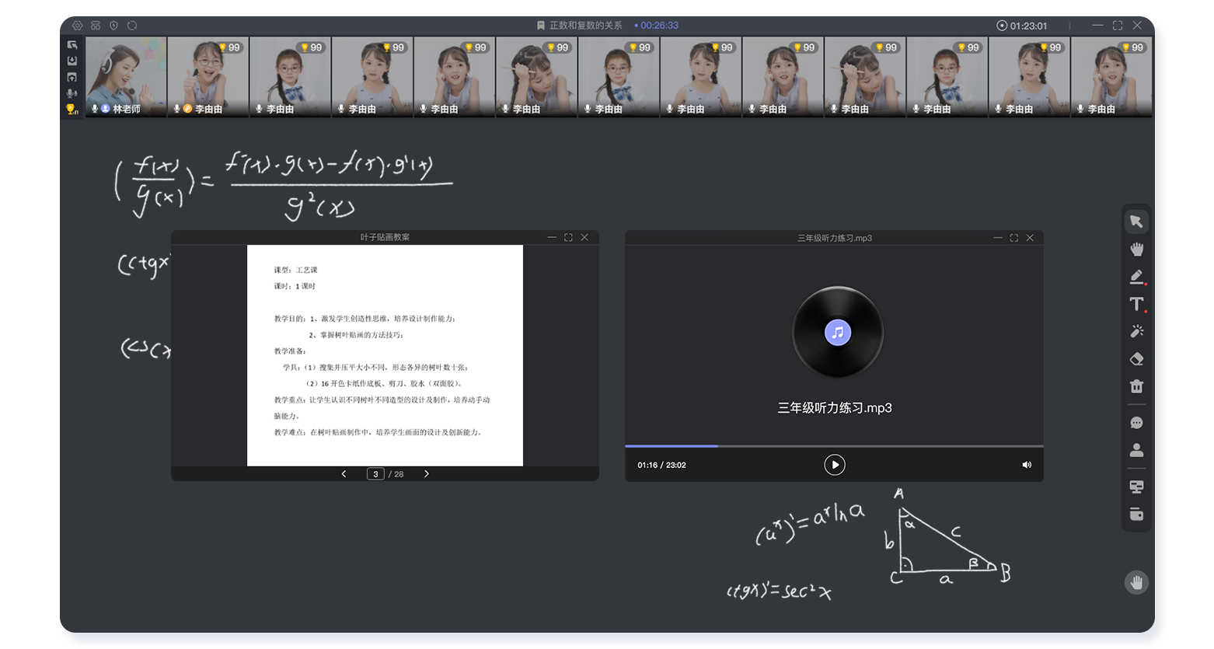
Task: Open the chat message panel
Action: 1136,423
